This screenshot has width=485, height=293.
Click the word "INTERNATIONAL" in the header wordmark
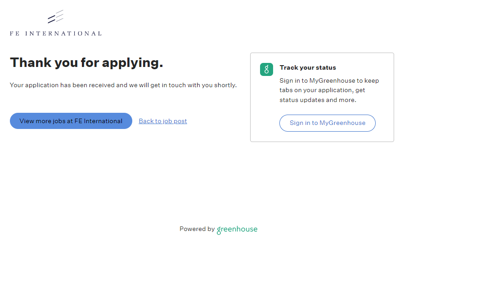point(63,33)
